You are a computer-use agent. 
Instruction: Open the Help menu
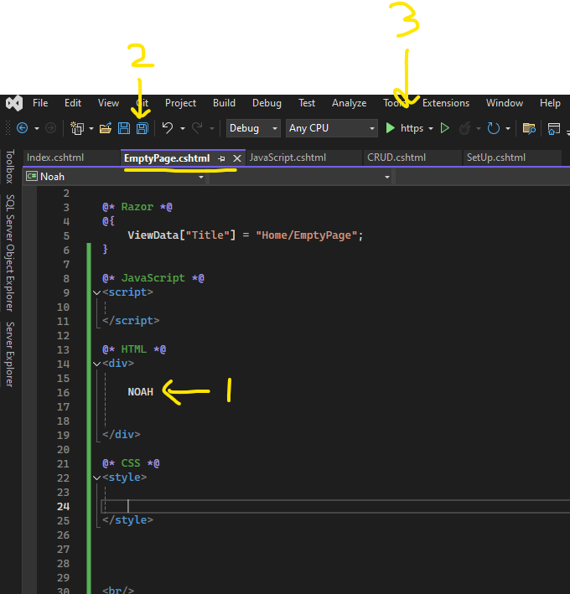550,103
